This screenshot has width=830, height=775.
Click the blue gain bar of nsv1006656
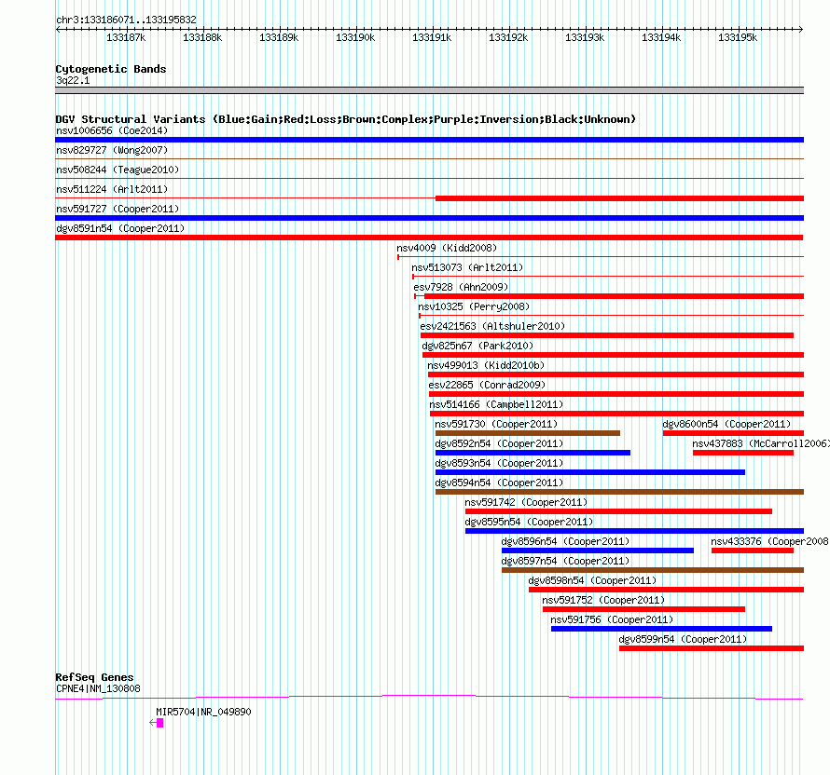click(429, 140)
